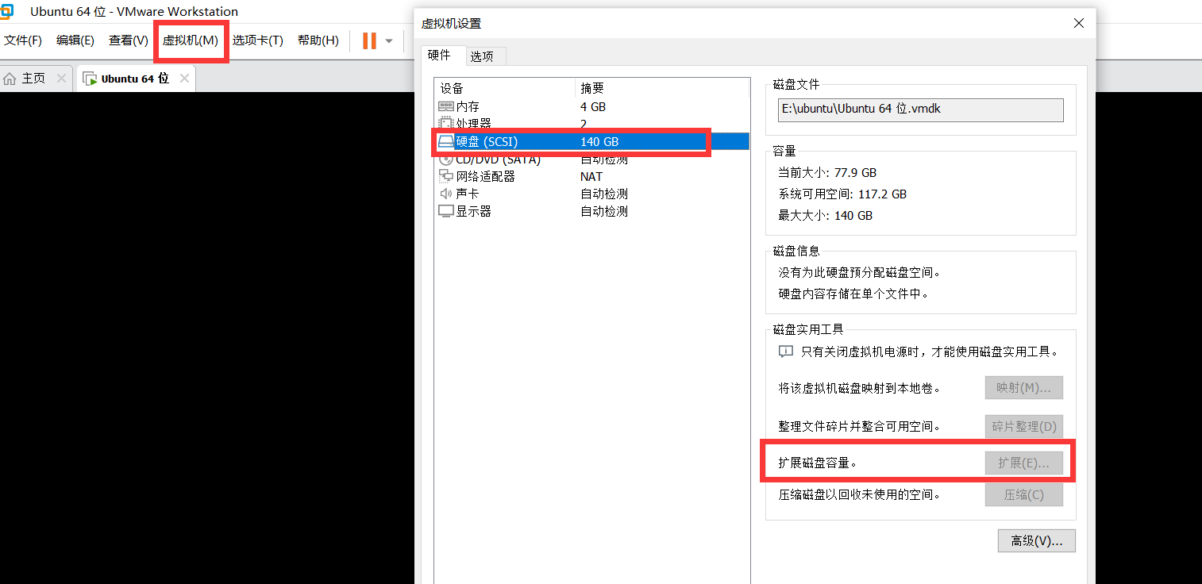
Task: Click the 扩展(E)... button
Action: click(x=1024, y=463)
